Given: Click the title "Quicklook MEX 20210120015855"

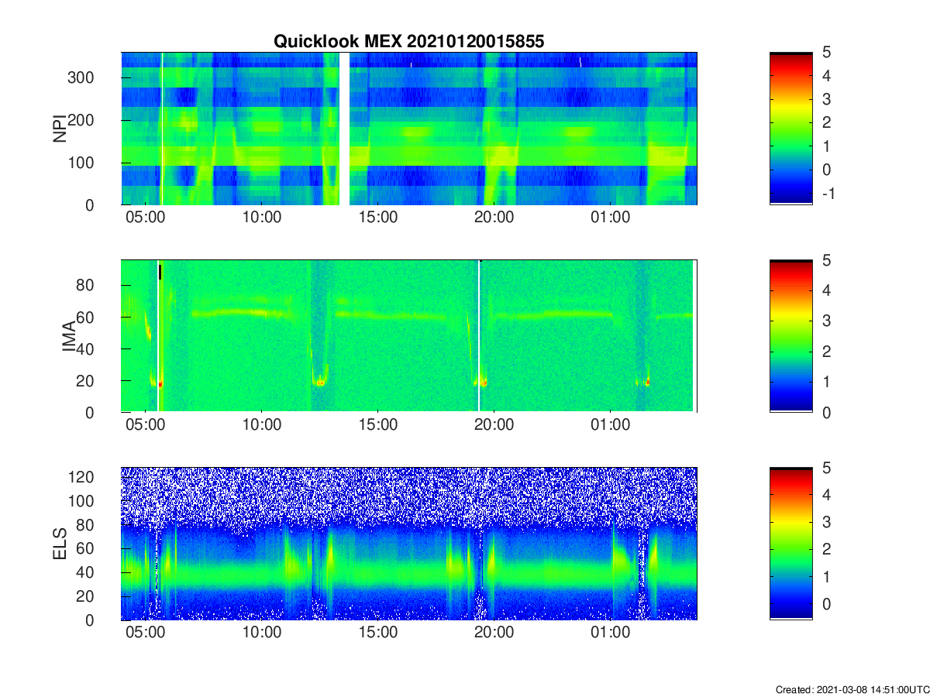Looking at the screenshot, I should pyautogui.click(x=409, y=42).
